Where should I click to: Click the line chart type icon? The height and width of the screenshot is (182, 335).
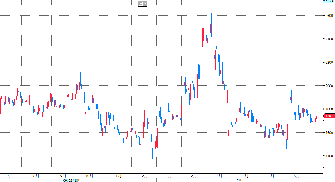pyautogui.click(x=141, y=4)
